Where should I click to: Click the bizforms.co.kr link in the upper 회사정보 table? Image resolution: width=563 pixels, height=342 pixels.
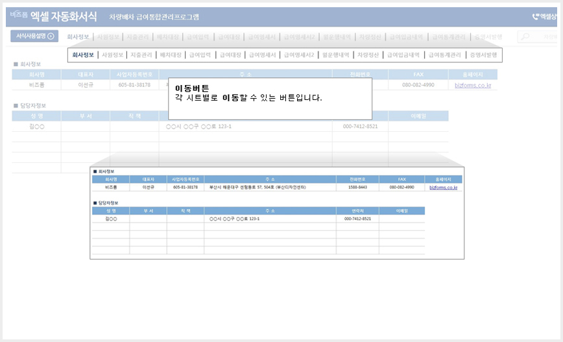pos(473,85)
